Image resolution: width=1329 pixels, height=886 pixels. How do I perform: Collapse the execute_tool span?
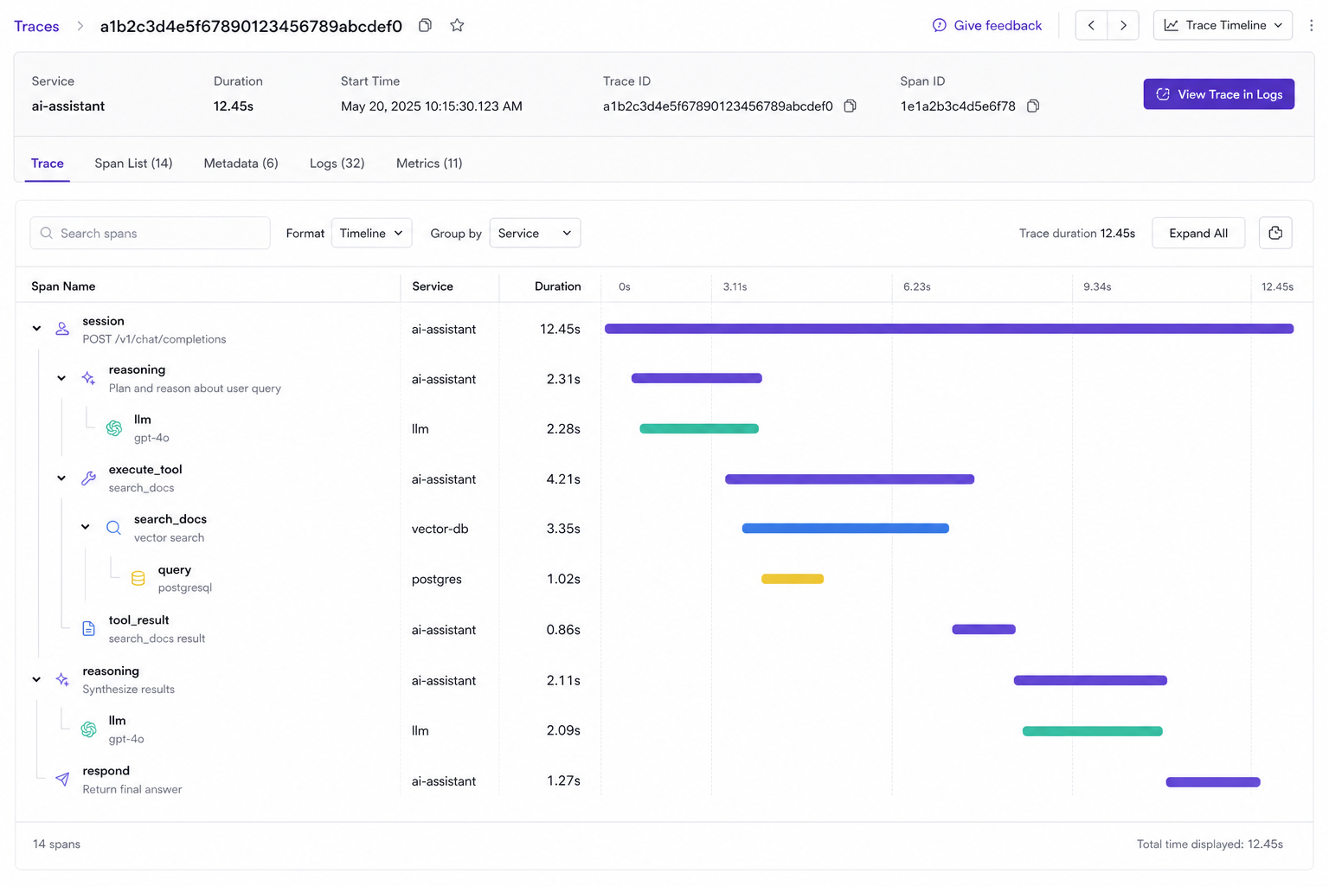click(61, 478)
